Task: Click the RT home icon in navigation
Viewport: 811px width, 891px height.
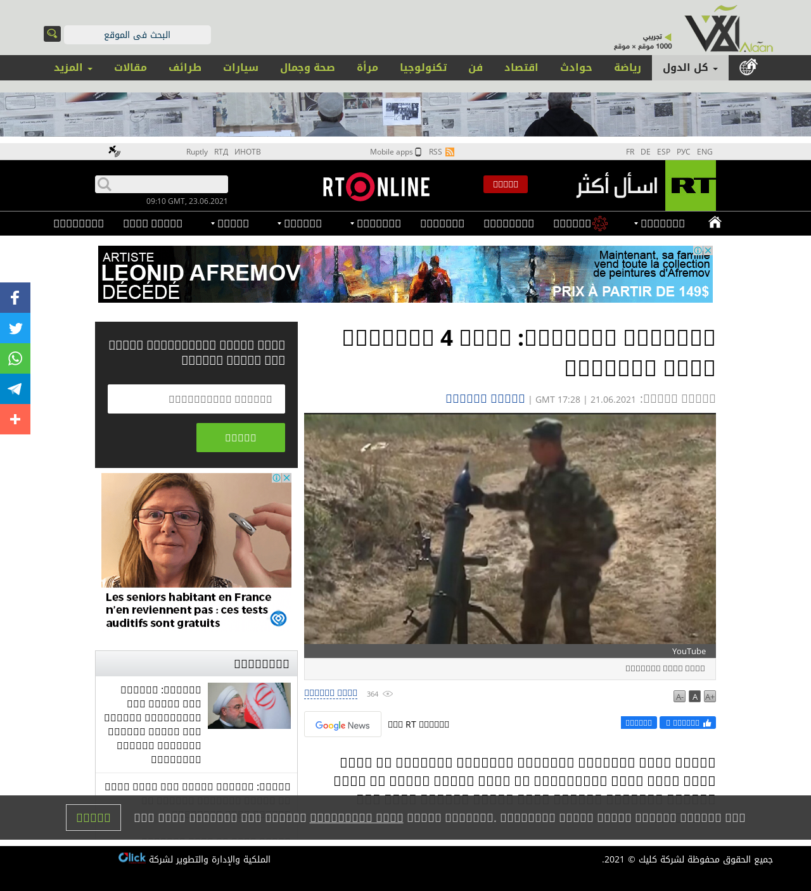Action: point(715,222)
